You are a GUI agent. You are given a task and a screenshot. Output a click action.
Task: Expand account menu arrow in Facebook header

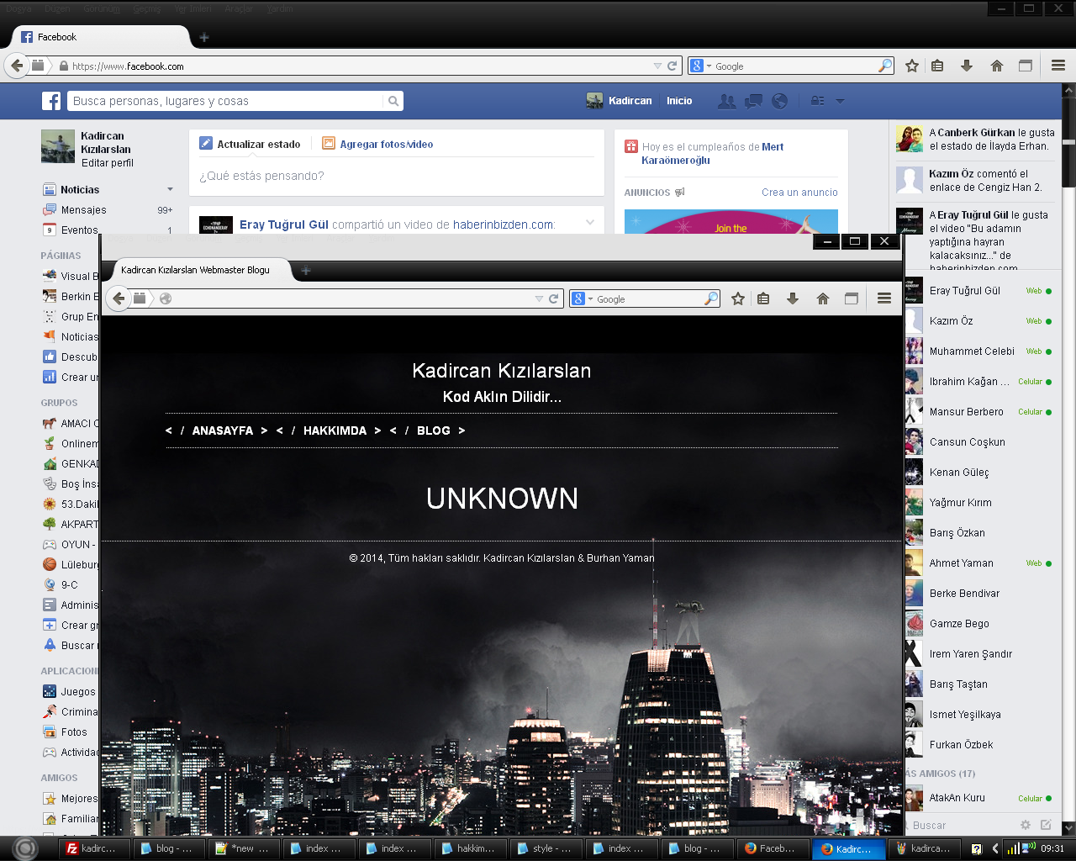click(840, 101)
